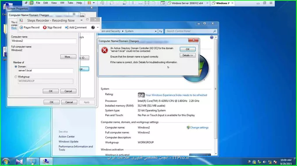Open Performance Information and Tools link
Screen dimensions: 297x166
click(76, 148)
